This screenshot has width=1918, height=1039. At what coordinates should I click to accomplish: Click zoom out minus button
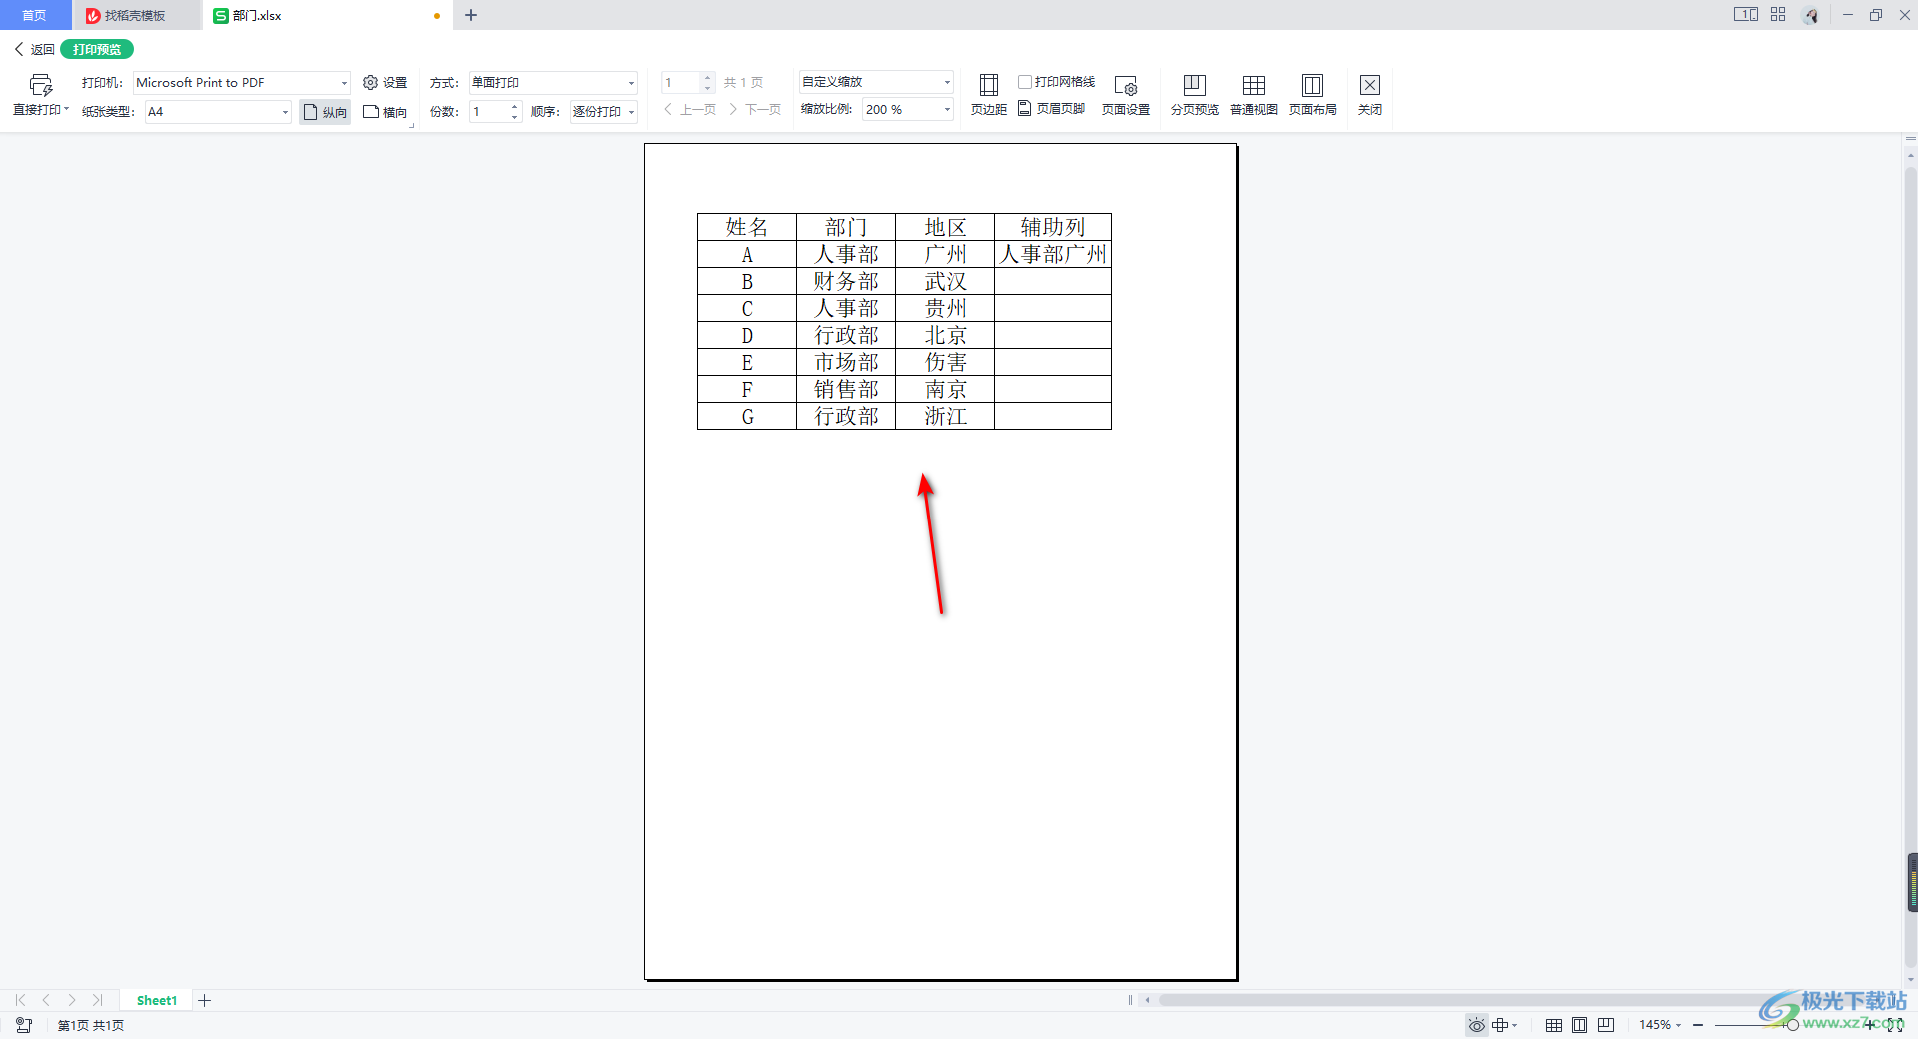(x=1698, y=1025)
